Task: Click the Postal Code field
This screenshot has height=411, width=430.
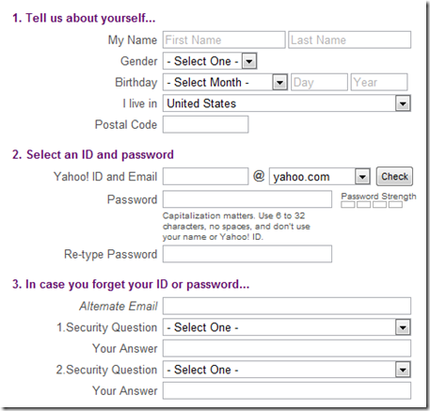Action: point(205,124)
